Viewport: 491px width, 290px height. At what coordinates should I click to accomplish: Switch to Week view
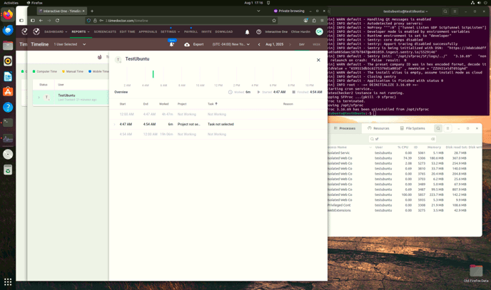click(317, 44)
